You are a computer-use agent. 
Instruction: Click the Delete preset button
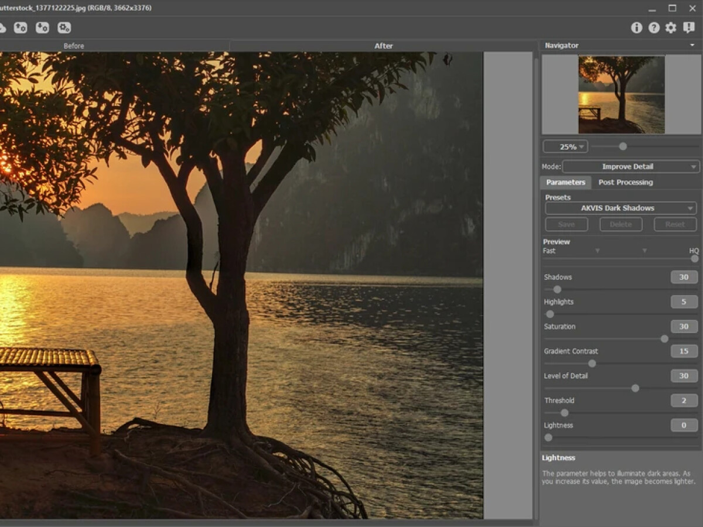click(620, 224)
